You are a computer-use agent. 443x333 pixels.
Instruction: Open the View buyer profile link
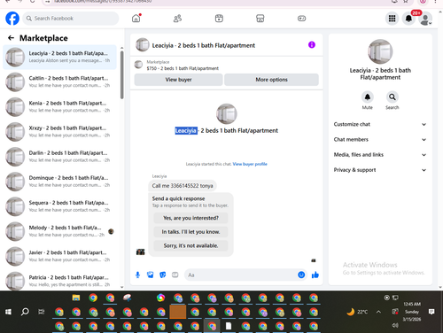[250, 164]
